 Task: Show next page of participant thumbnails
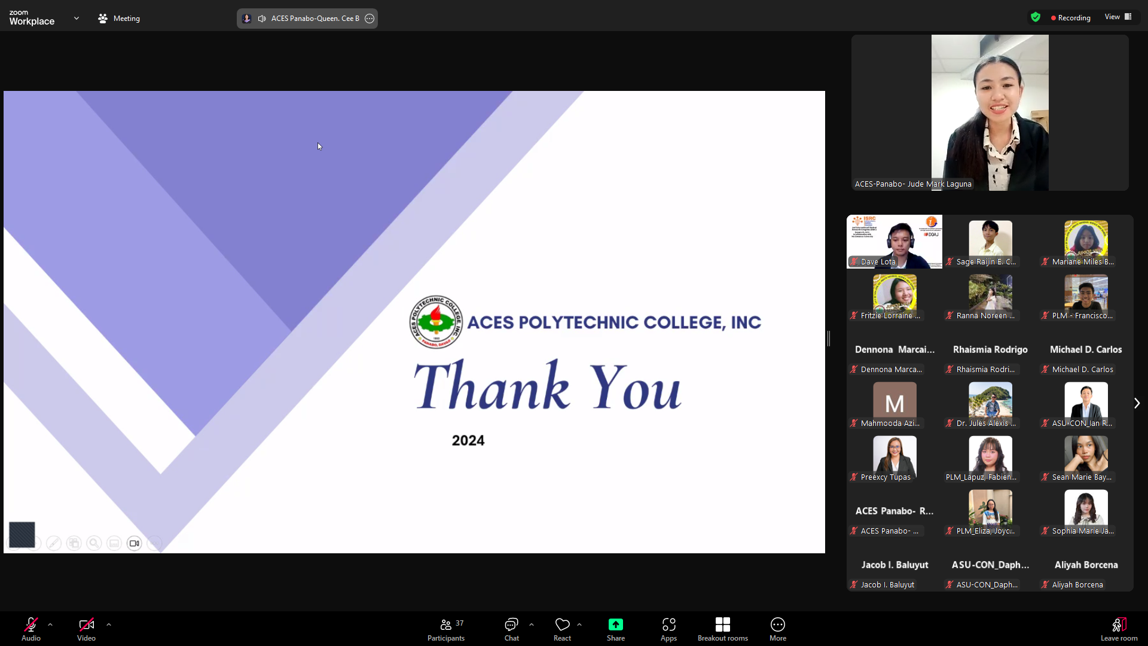[x=1137, y=403]
